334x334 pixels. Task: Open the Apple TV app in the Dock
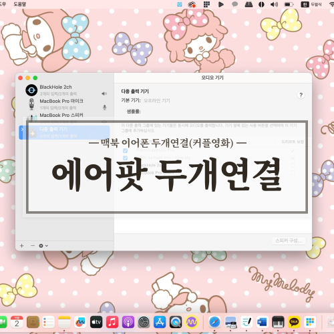(96, 322)
